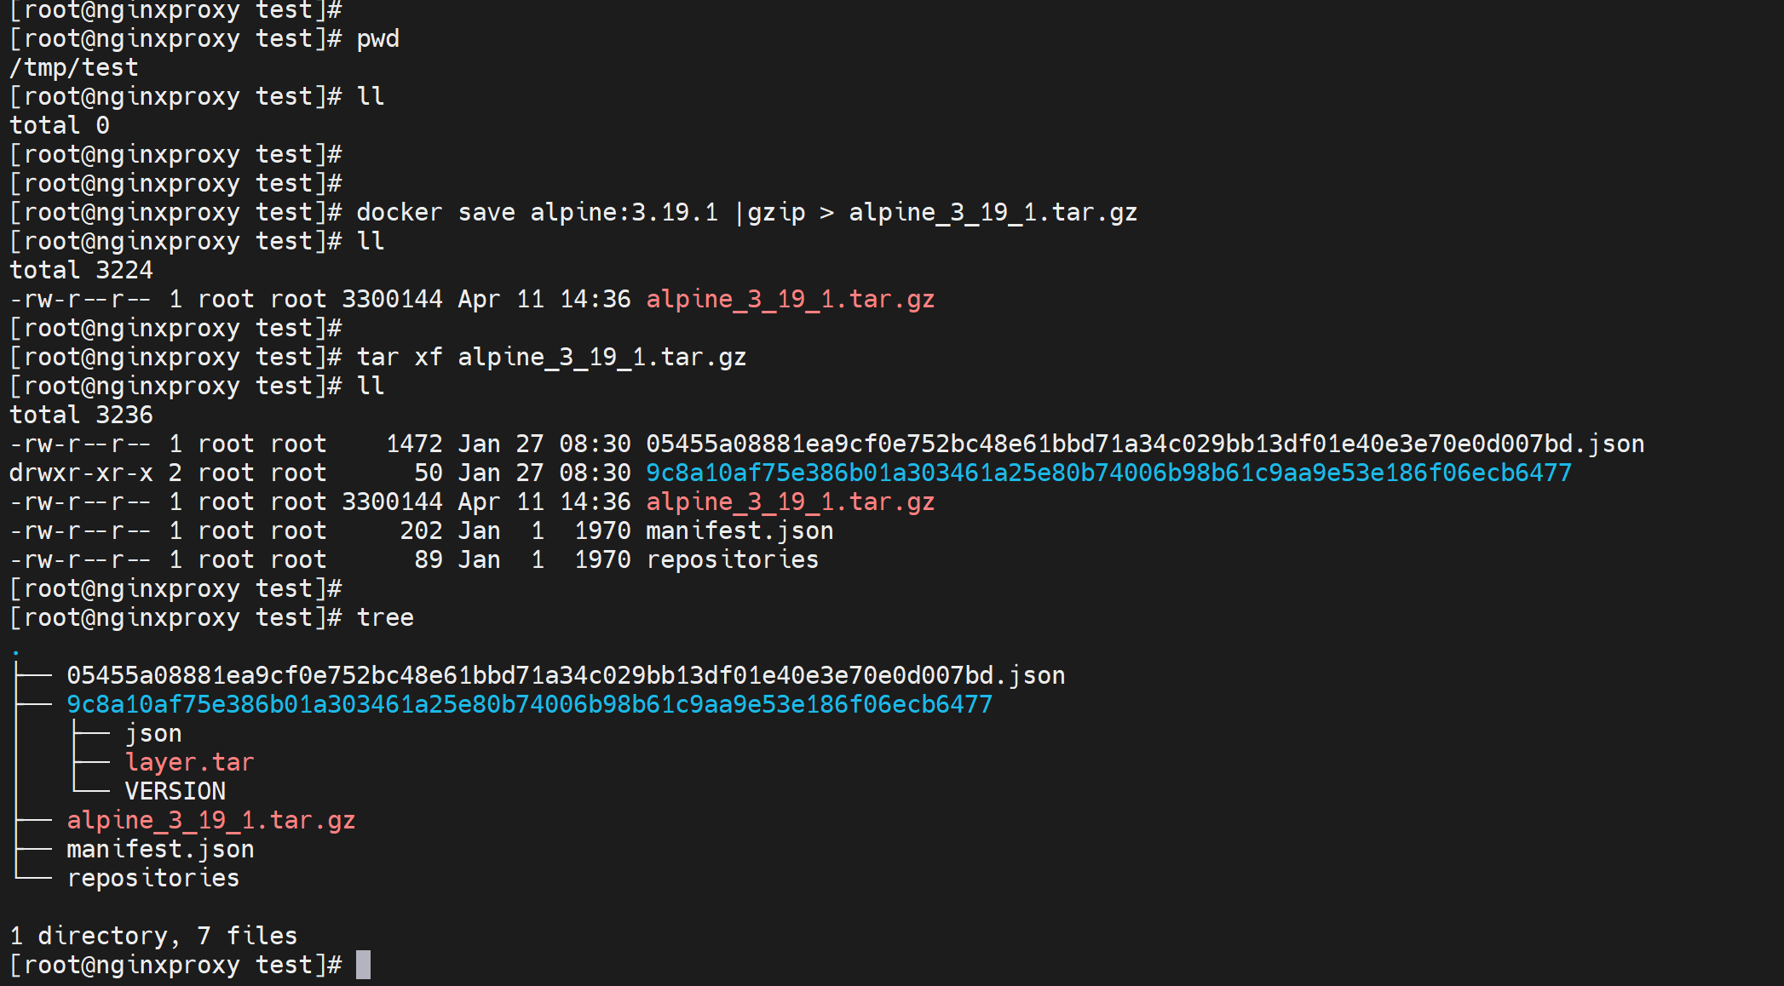Select layer.tar in the tree output
1784x986 pixels.
coord(189,763)
